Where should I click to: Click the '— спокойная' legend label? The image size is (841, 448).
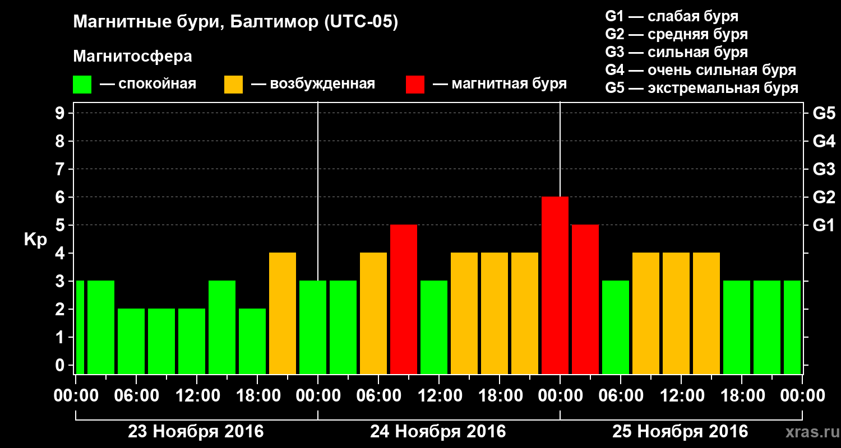pyautogui.click(x=148, y=84)
